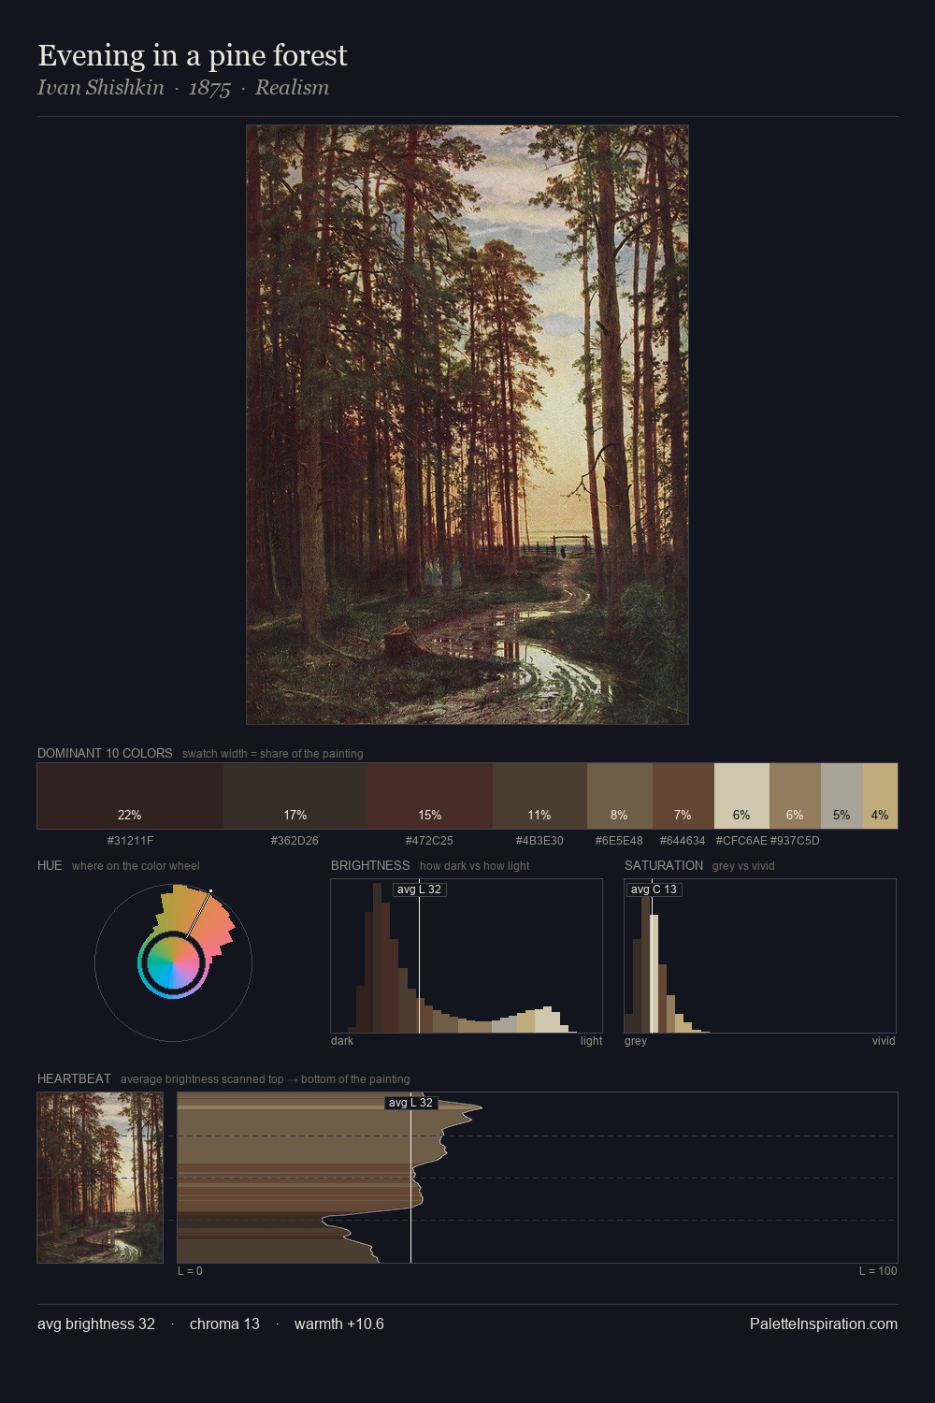Click the style label Realism

click(x=292, y=88)
